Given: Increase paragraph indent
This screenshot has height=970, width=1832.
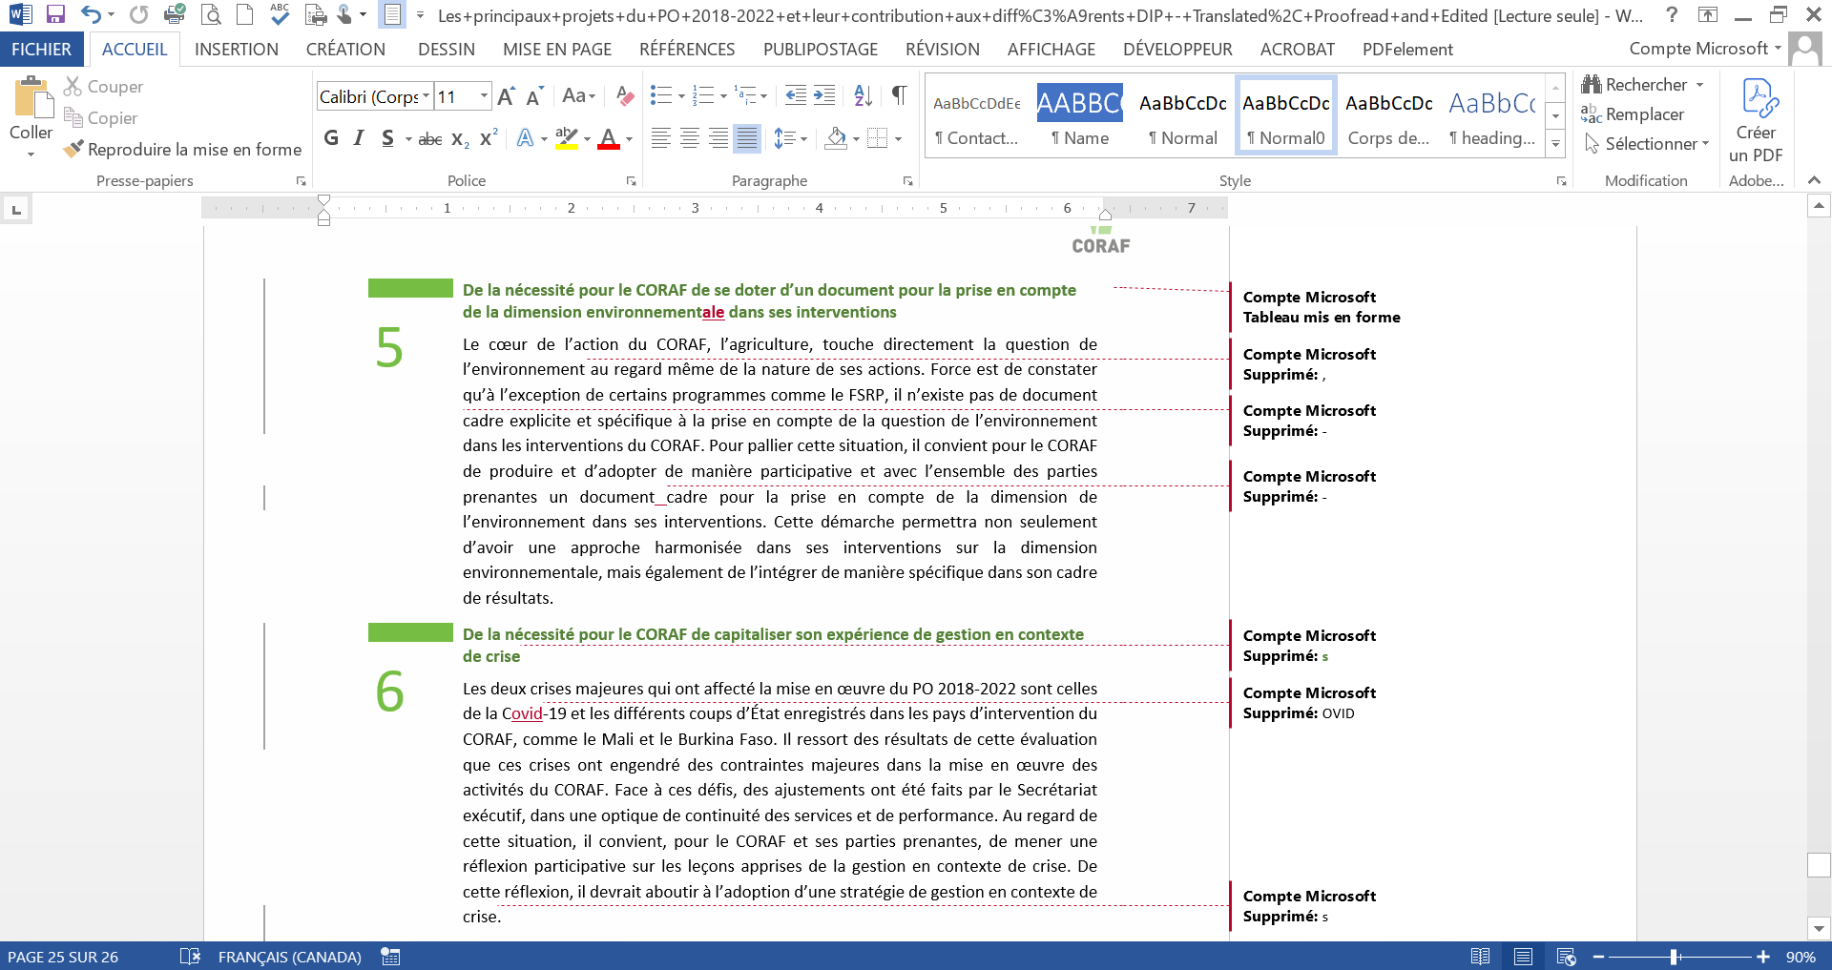Looking at the screenshot, I should tap(824, 95).
